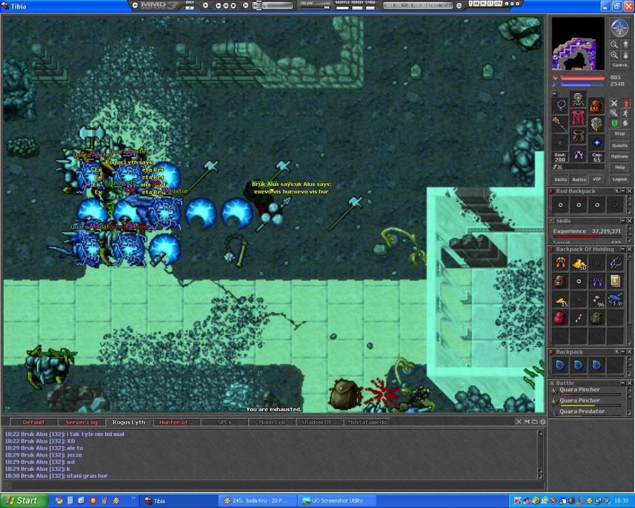Open the Options dialog
This screenshot has height=508, width=635.
tap(619, 156)
